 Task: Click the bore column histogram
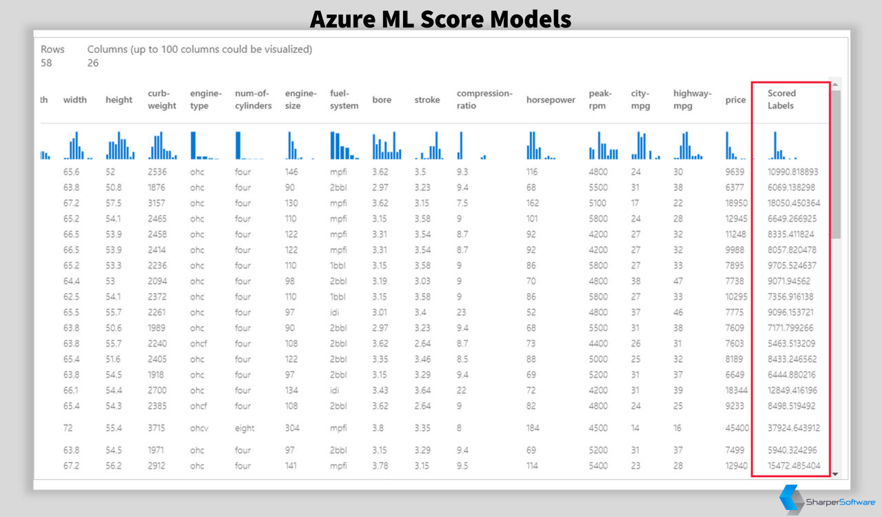coord(387,145)
